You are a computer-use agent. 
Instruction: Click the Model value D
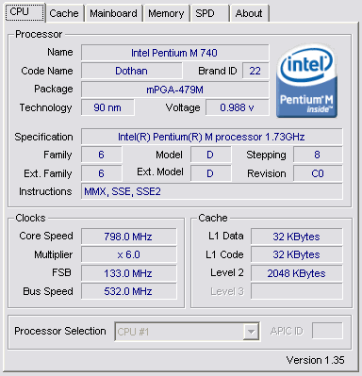pos(210,155)
